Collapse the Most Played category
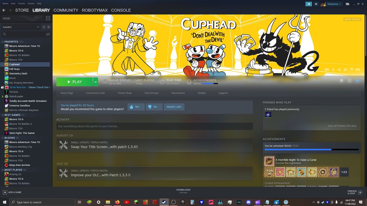This screenshot has height=206, width=367. [3, 170]
